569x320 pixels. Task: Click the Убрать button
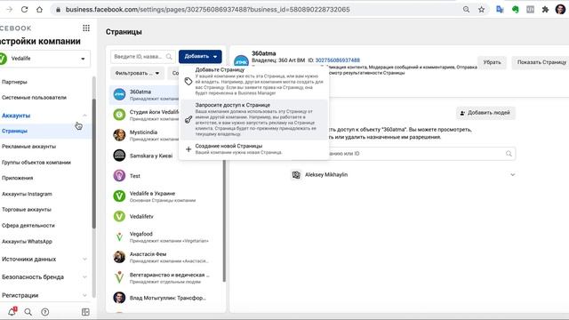coord(492,62)
